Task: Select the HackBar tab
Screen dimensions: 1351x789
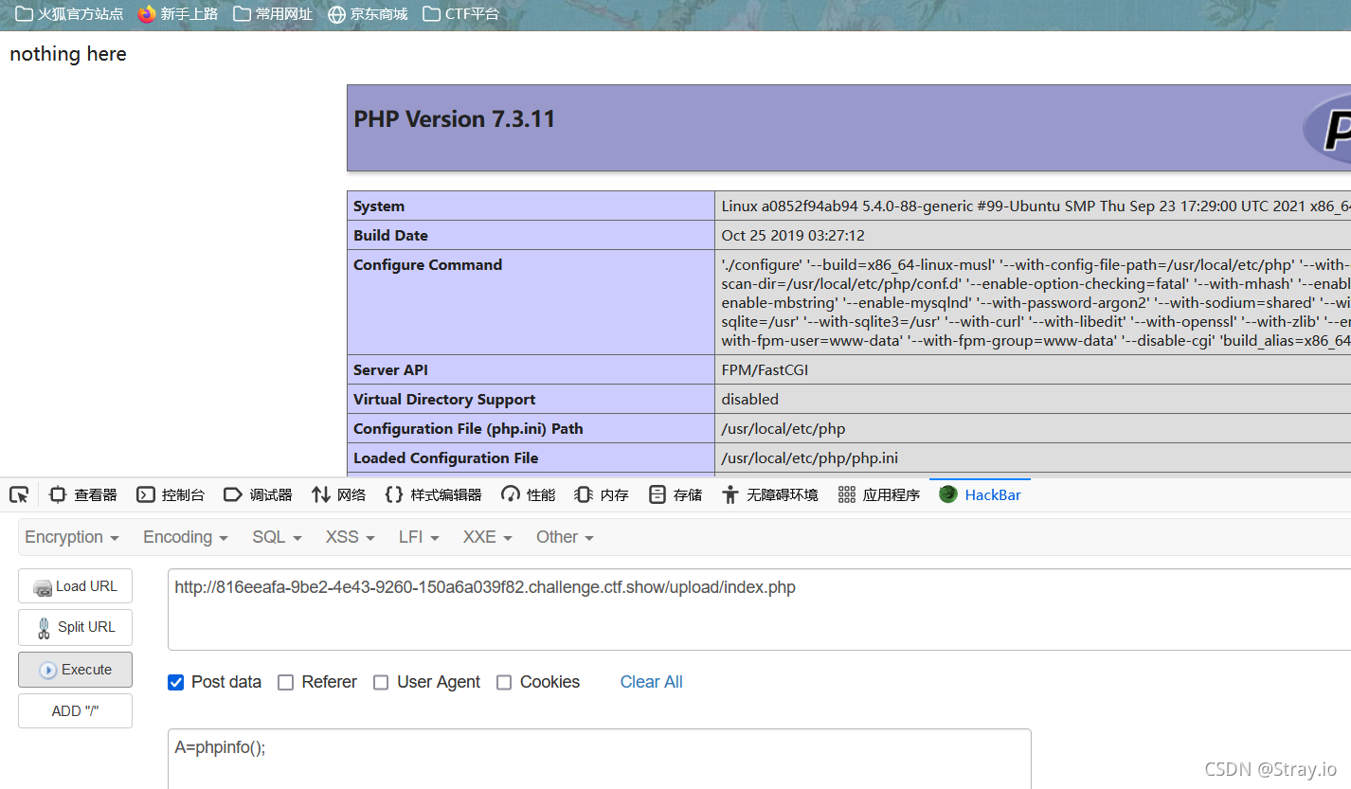Action: tap(980, 494)
